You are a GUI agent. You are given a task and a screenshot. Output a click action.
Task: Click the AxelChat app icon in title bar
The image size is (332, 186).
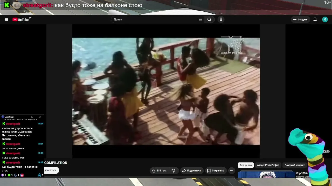point(3,117)
